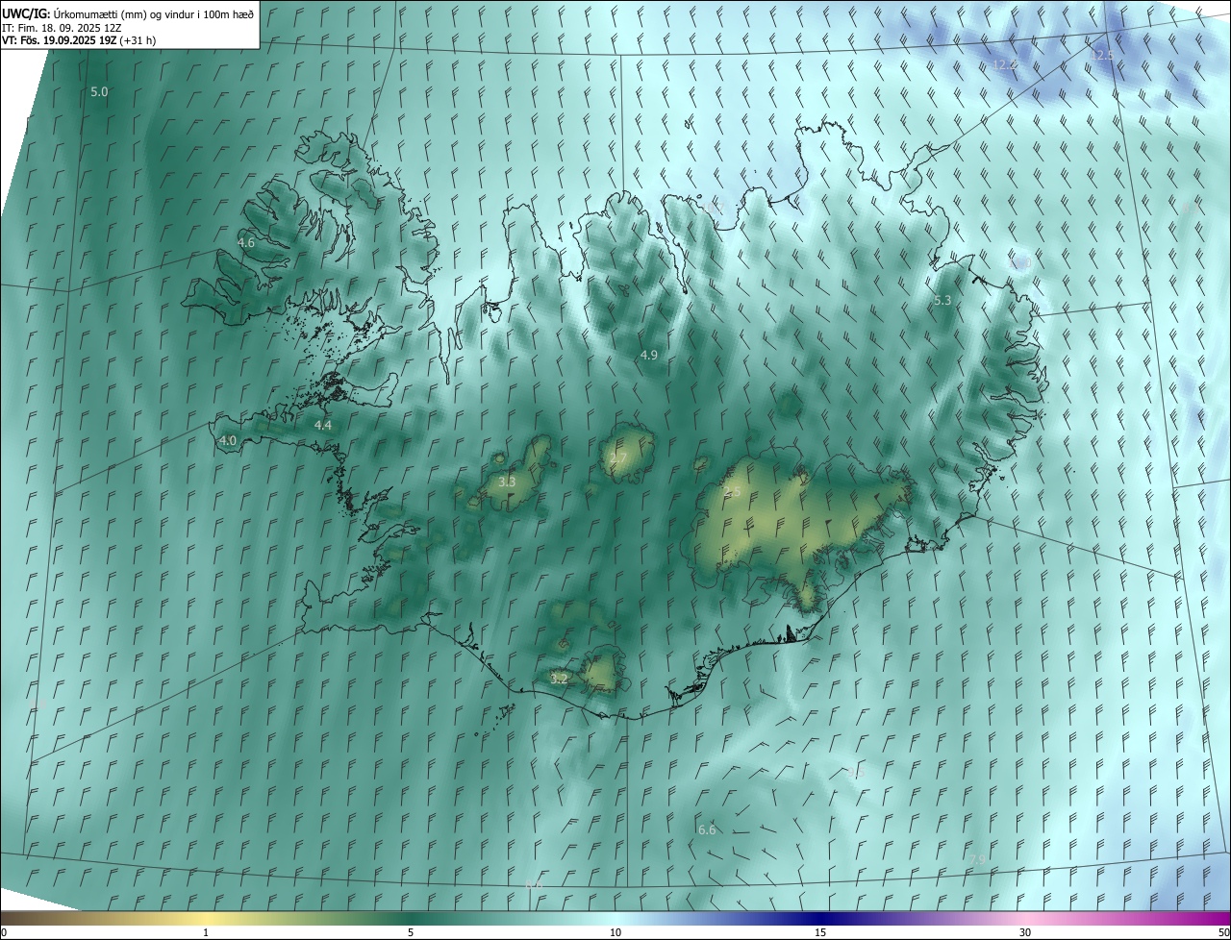Click the 3.3 value on the glacier
The width and height of the screenshot is (1231, 940).
click(508, 482)
